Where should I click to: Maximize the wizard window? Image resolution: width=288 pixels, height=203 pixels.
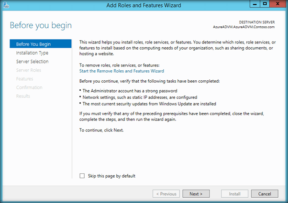coord(264,4)
